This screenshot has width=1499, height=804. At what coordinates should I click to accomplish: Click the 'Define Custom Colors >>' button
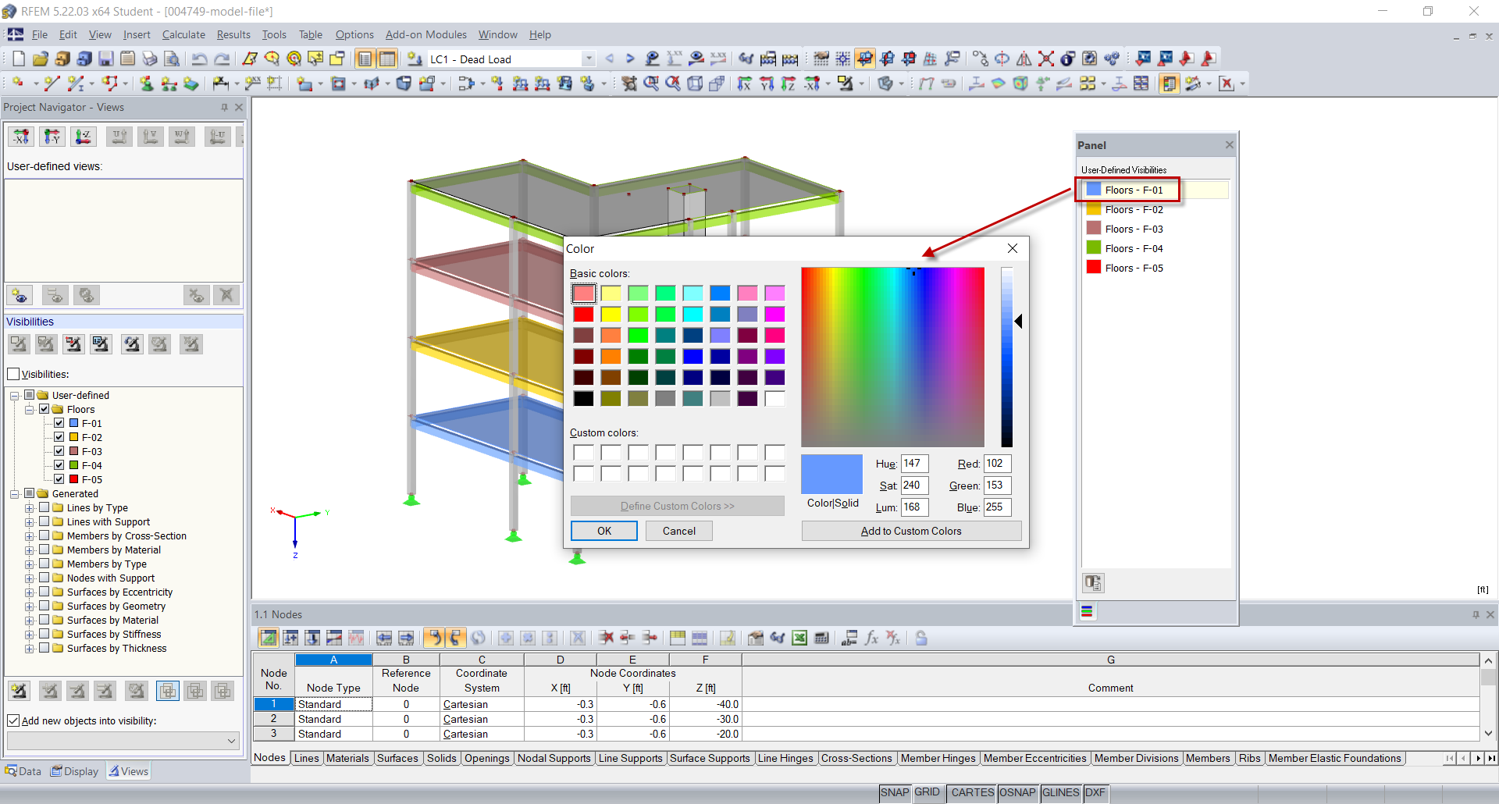676,506
